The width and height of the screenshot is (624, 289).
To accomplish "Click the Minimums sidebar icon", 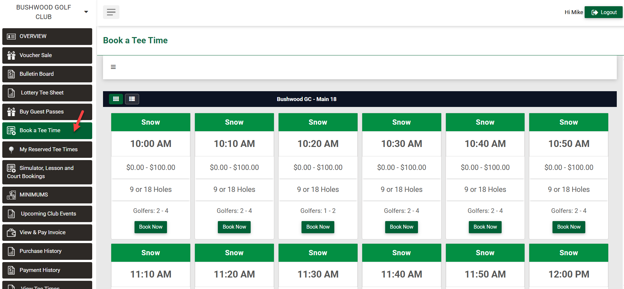I will 11,195.
